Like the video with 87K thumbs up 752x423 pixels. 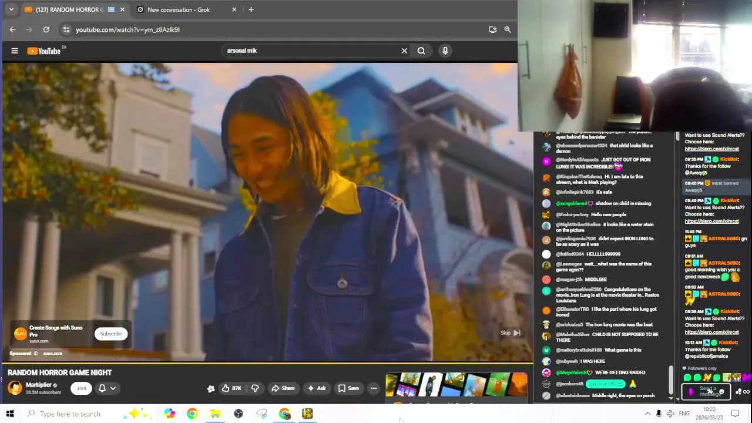point(231,388)
